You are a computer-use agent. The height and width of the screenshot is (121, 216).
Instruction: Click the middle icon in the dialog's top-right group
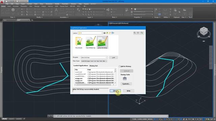click(138, 33)
